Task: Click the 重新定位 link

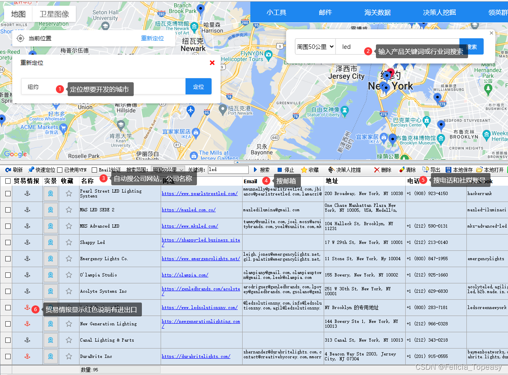Action: pyautogui.click(x=152, y=38)
